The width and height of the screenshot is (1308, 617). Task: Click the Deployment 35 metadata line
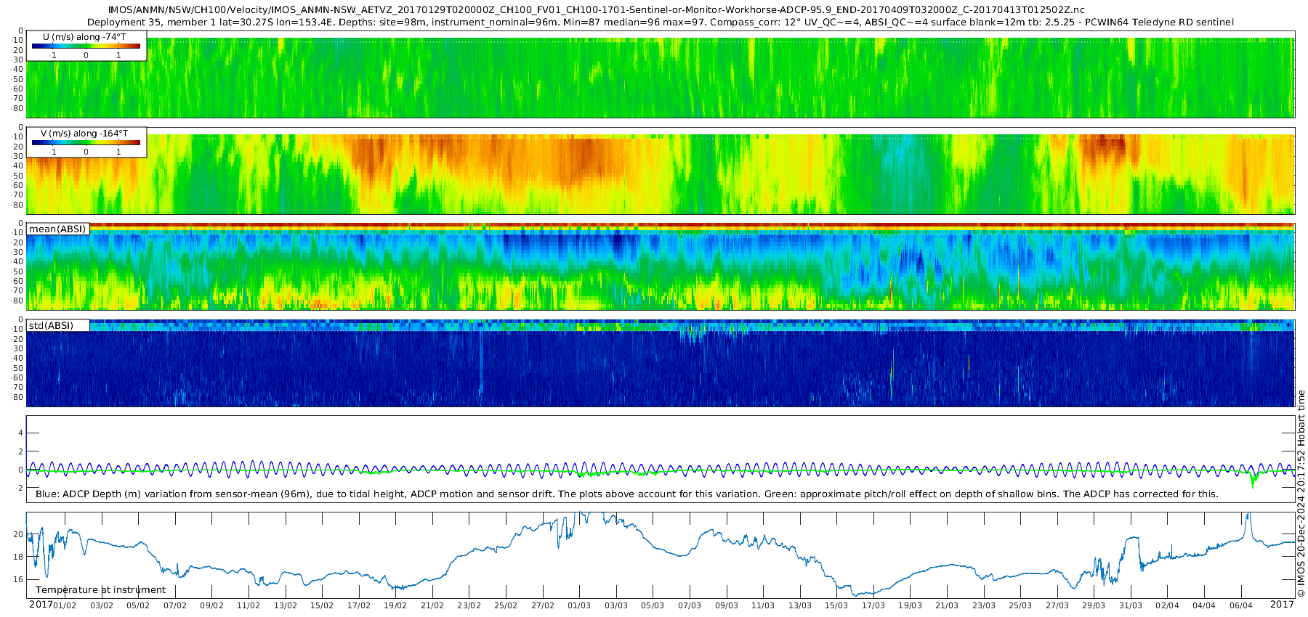660,23
